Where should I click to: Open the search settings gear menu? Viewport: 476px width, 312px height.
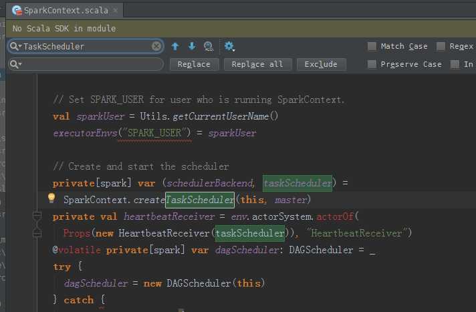point(229,46)
